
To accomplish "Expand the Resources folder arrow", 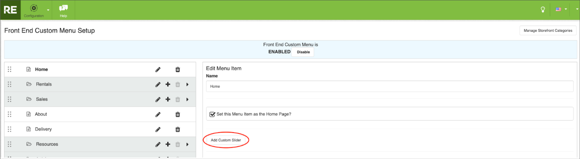I will pos(187,144).
